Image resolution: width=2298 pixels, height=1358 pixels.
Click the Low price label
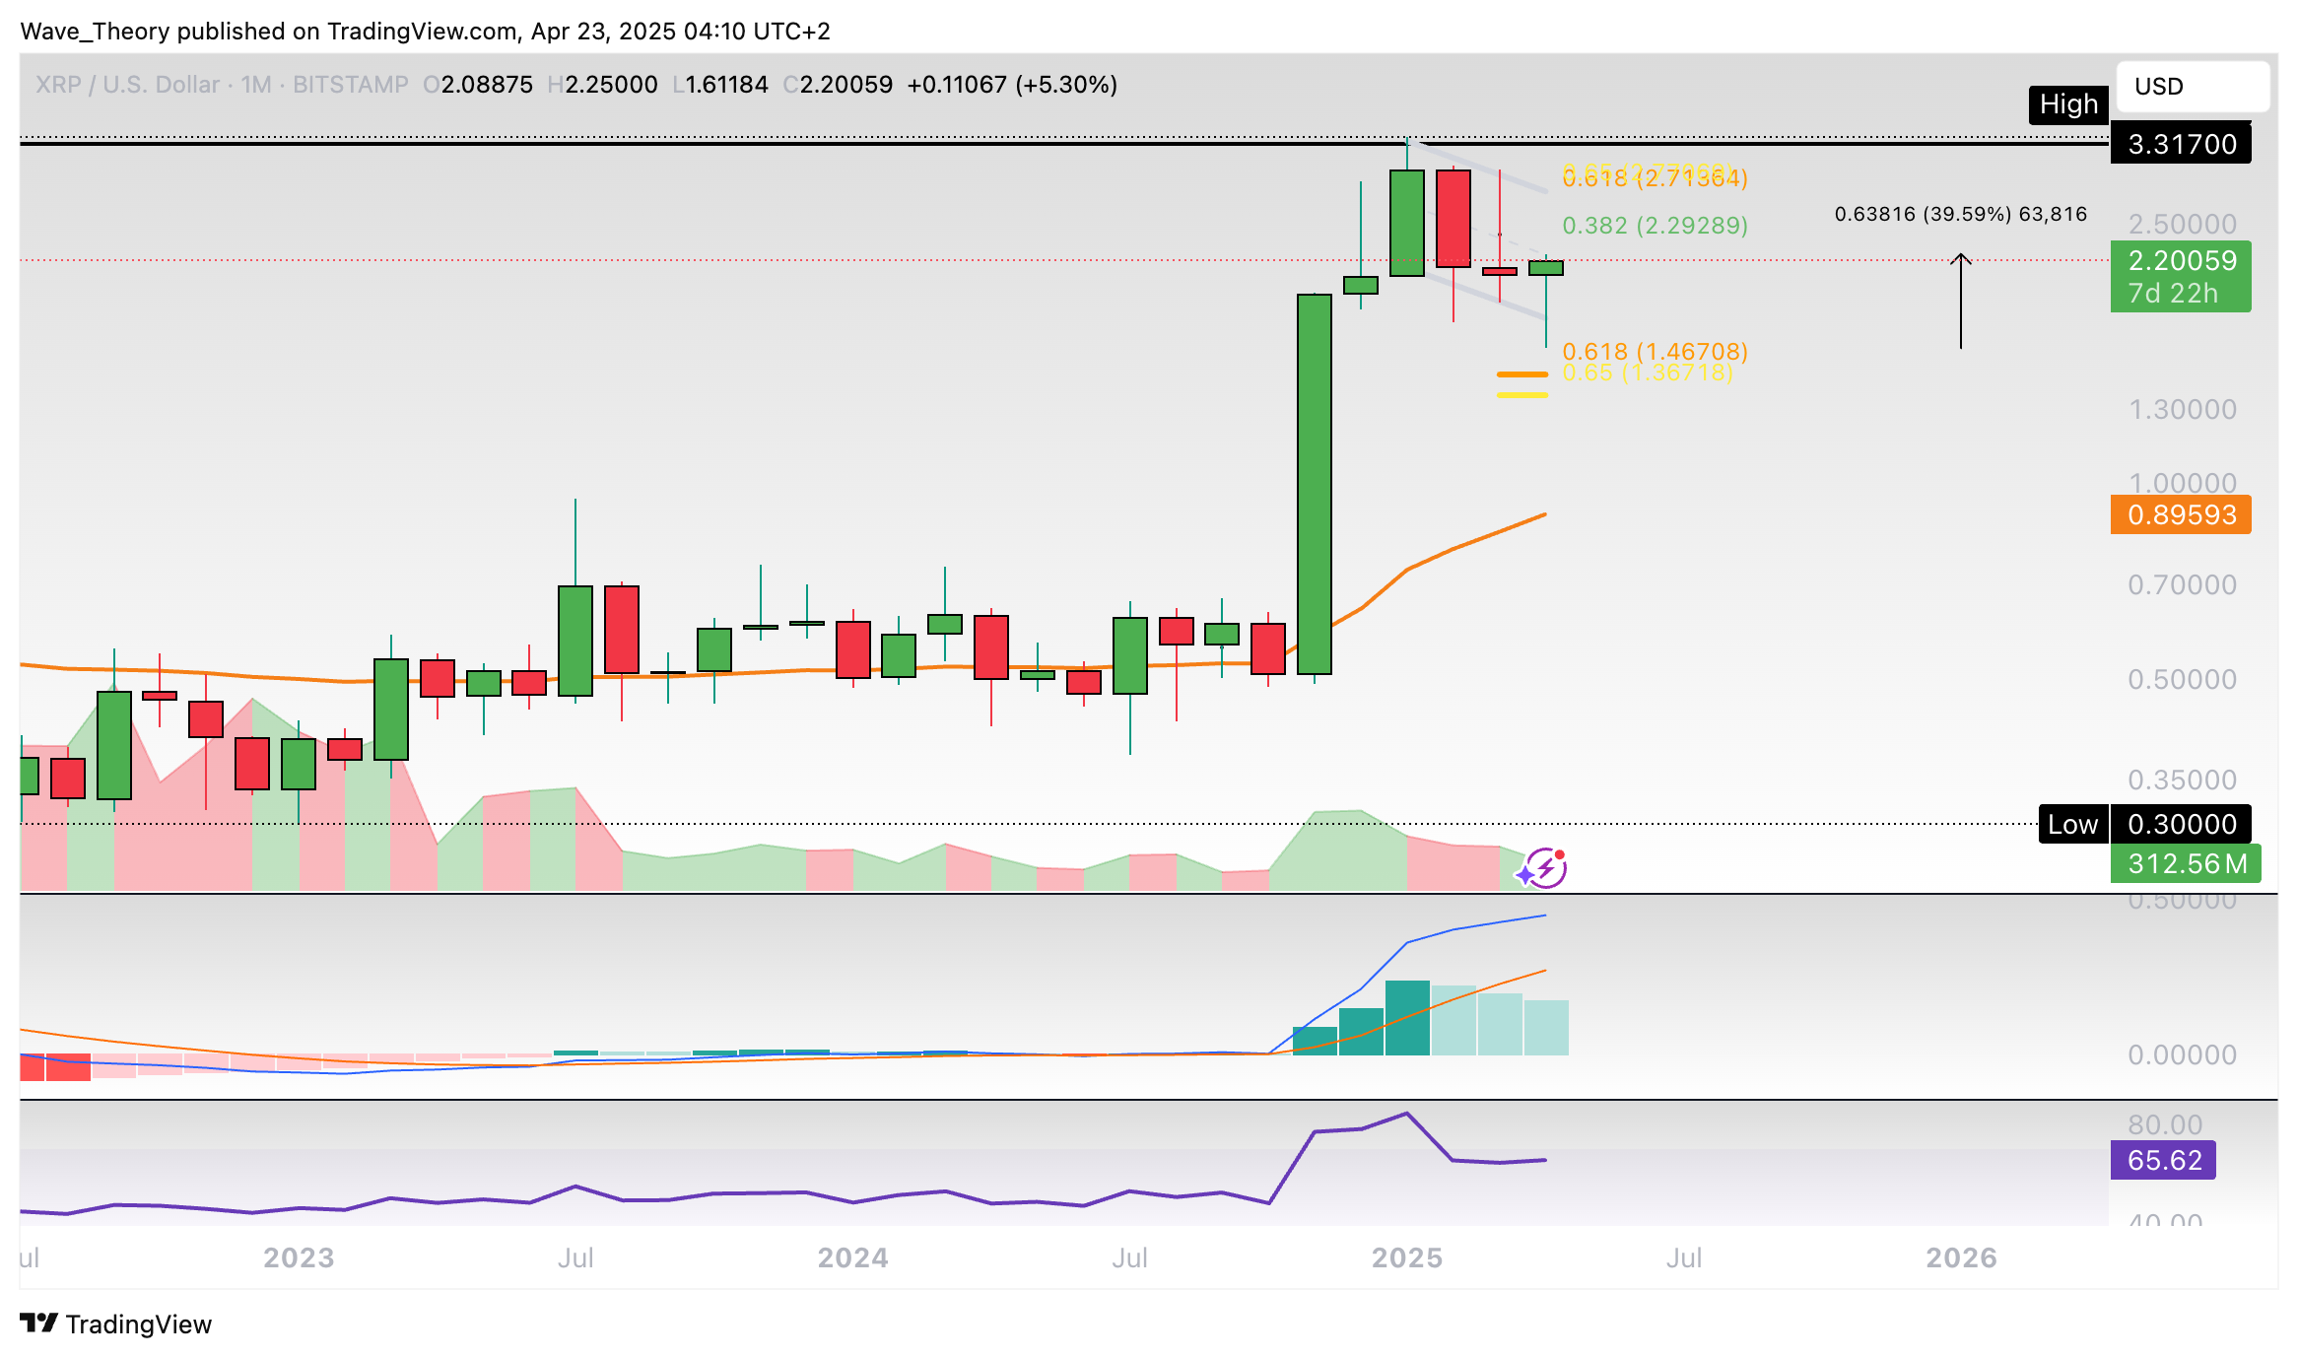pyautogui.click(x=2071, y=824)
